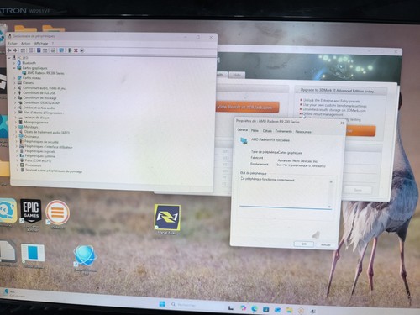Expand the Moniteurs category
The height and width of the screenshot is (315, 420).
click(x=16, y=127)
